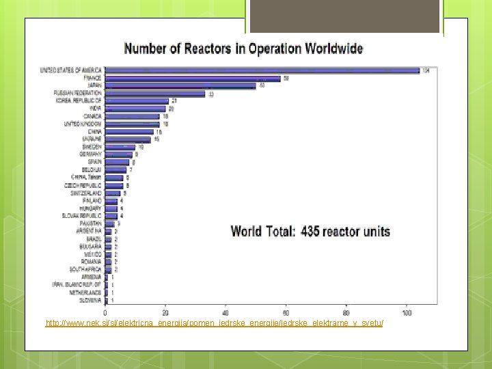Click the x-axis value '80'
492x369 pixels.
tap(346, 313)
